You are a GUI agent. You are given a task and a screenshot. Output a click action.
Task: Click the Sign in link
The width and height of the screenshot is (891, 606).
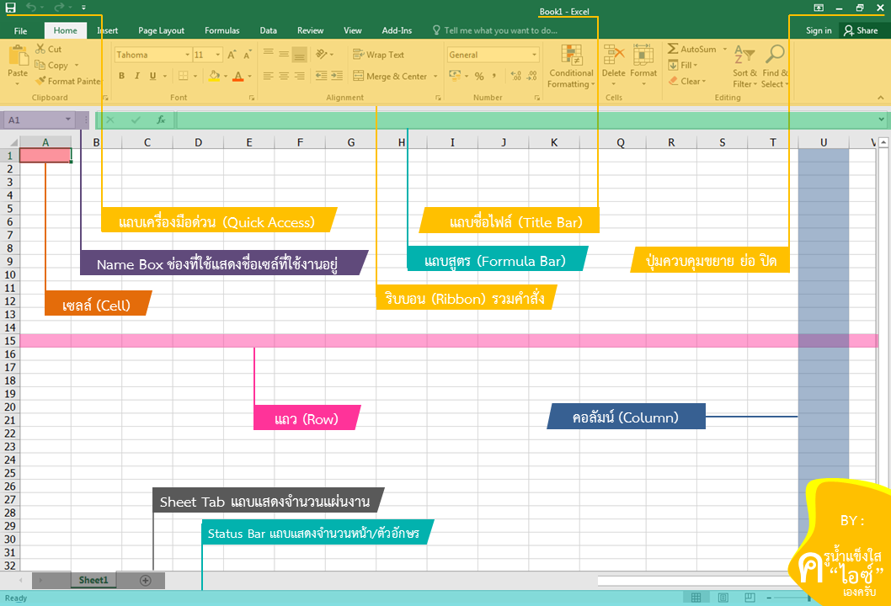tap(818, 31)
